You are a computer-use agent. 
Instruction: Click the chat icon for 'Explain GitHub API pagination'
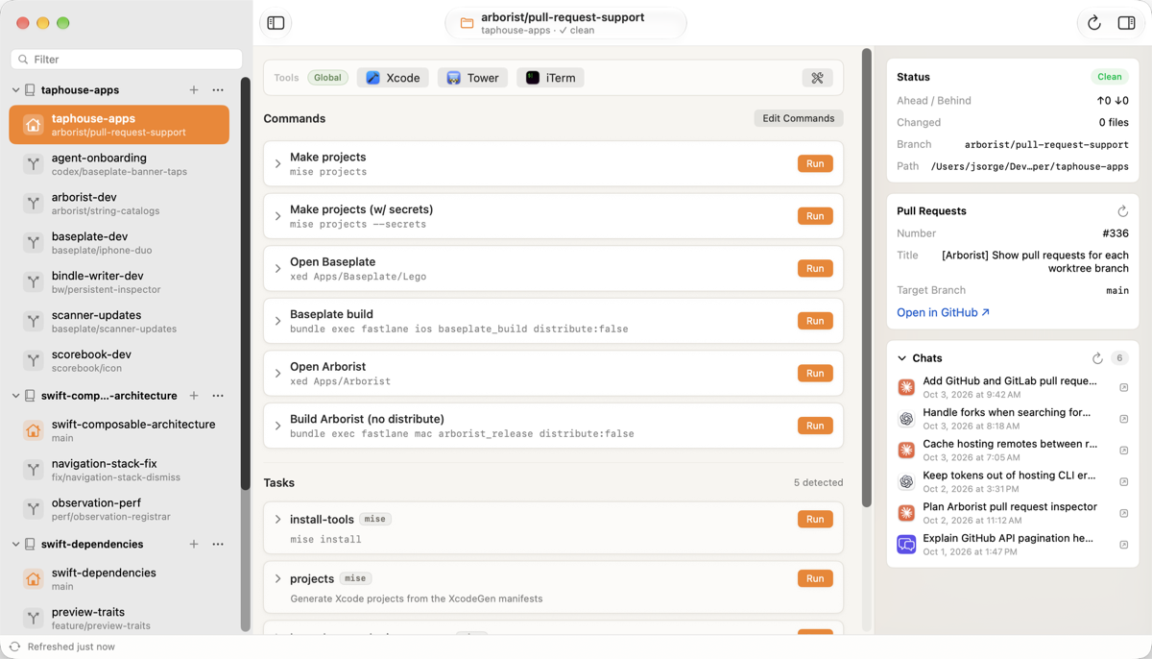tap(906, 545)
